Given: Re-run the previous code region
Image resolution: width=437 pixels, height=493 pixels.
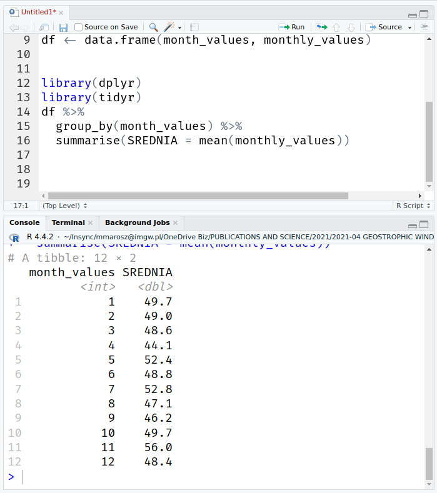Looking at the screenshot, I should pyautogui.click(x=321, y=27).
